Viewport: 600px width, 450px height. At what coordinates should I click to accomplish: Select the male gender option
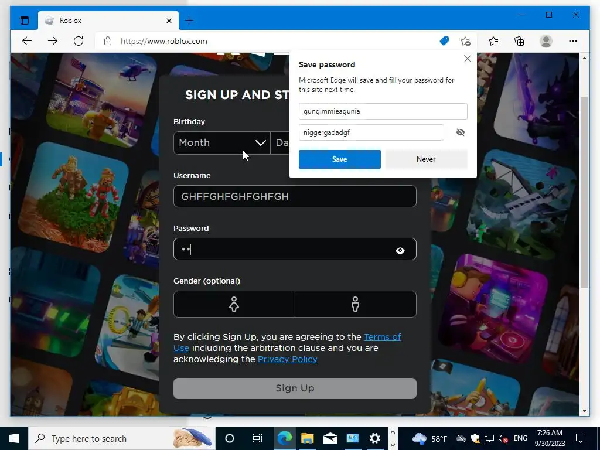[x=356, y=304]
